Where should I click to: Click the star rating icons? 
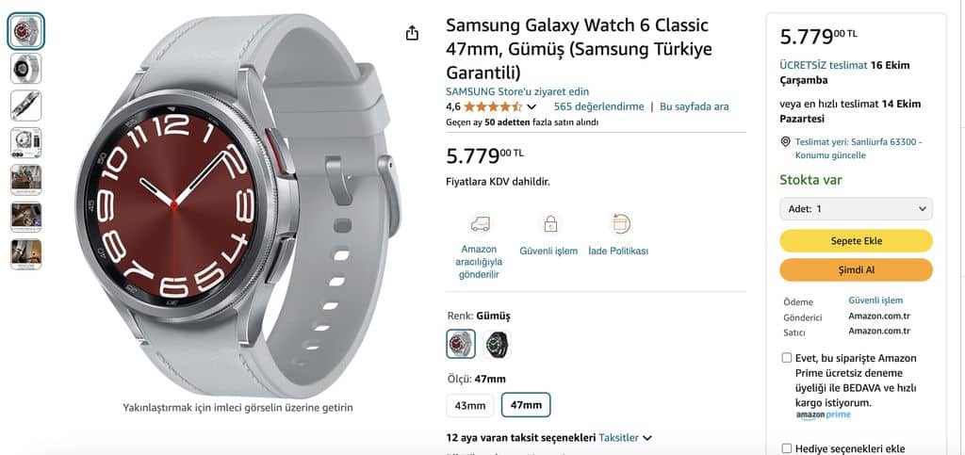click(493, 106)
